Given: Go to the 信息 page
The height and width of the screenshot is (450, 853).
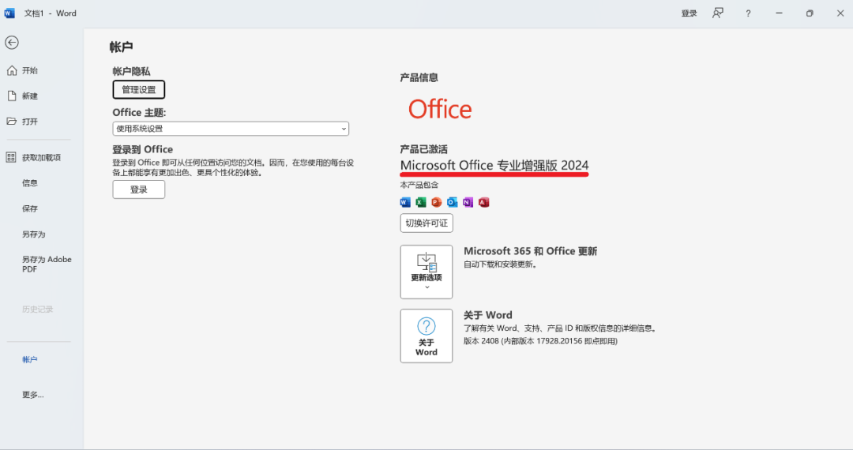Looking at the screenshot, I should pyautogui.click(x=30, y=183).
